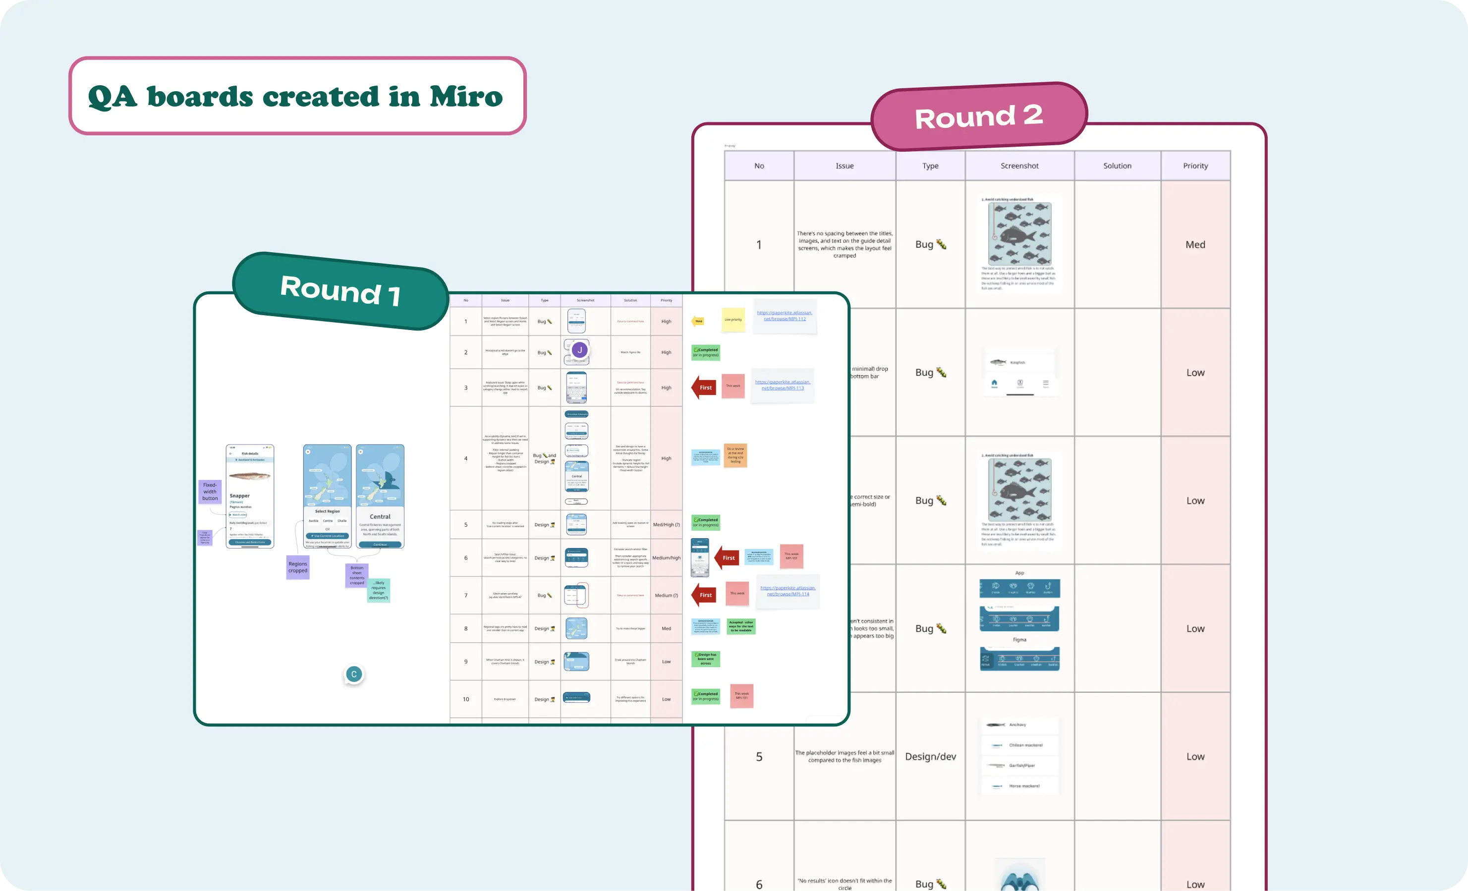
Task: Select Round 2 row 5 Anchovy list screenshot
Action: coord(1019,755)
